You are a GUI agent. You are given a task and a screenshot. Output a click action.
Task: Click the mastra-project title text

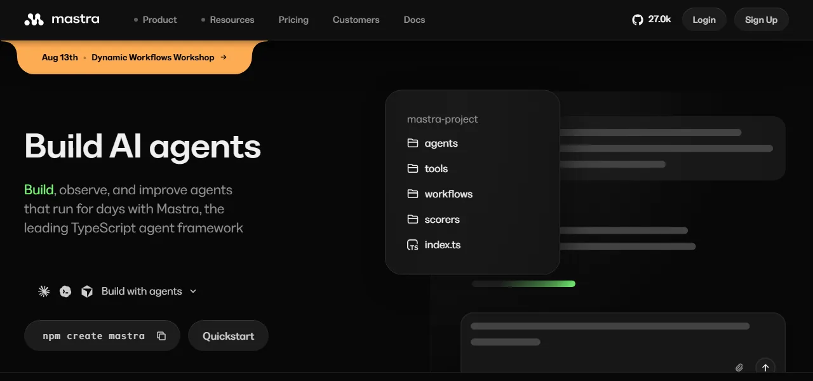442,119
